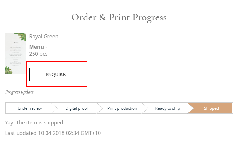Click the Progress update label
Screen dimensions: 241x141
point(20,92)
